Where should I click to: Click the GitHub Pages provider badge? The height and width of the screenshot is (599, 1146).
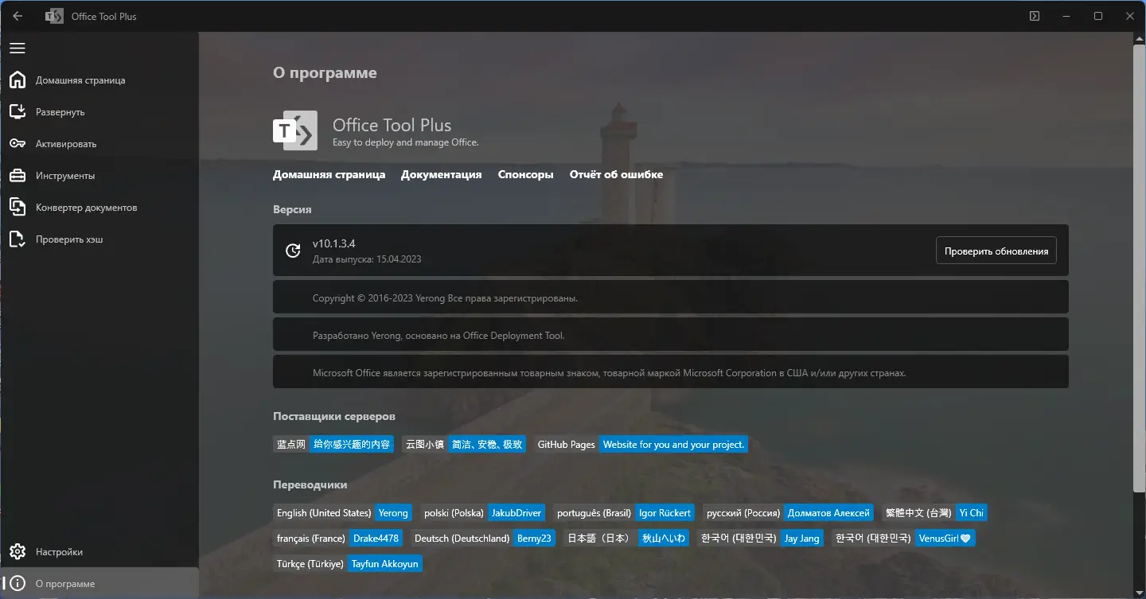641,445
